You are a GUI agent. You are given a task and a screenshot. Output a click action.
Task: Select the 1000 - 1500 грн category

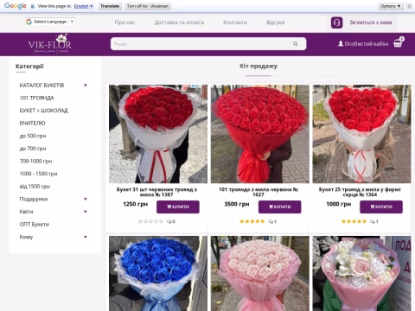[x=38, y=174]
